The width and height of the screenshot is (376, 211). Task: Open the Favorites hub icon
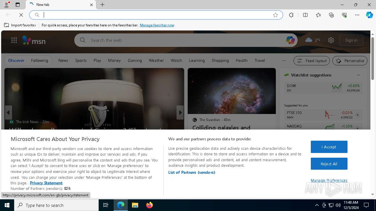(318, 15)
